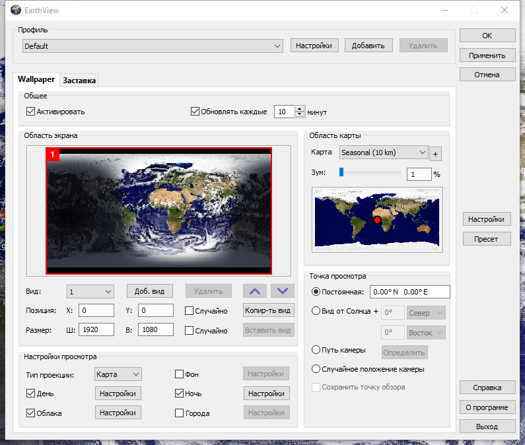The width and height of the screenshot is (525, 445).
Task: Increase the update interval with spinner arrow
Action: [300, 109]
